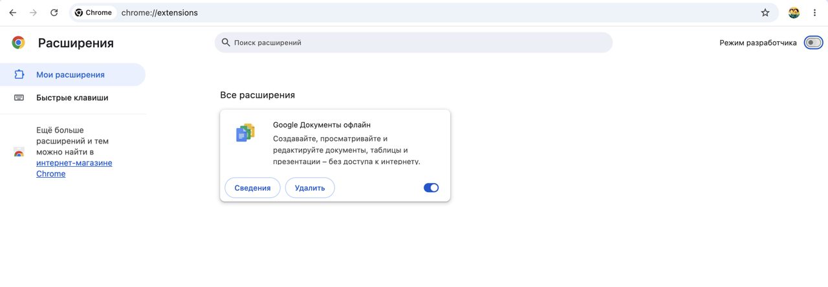Open Быстрые клавиши in sidebar

click(72, 98)
